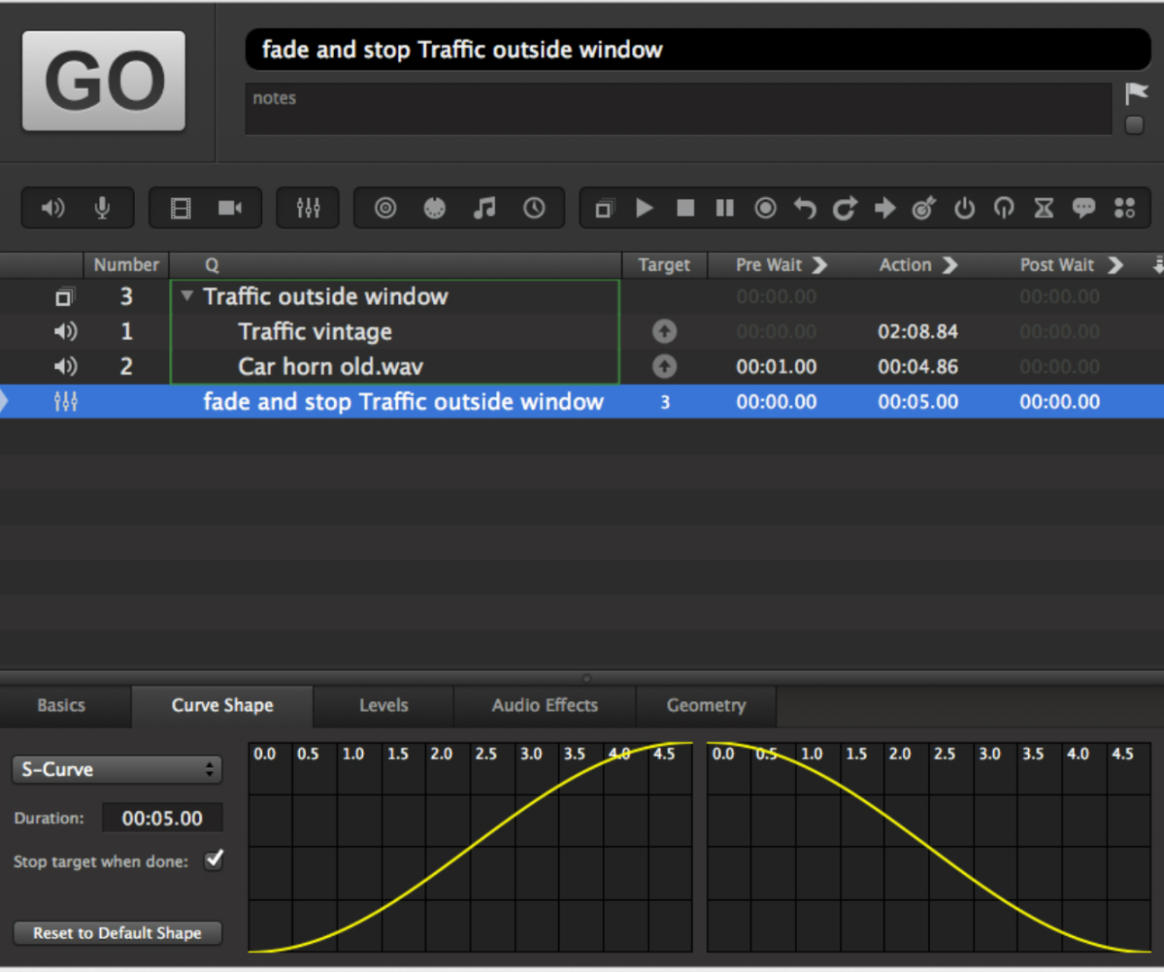Add a Devamp cue with the circular arrow icon
This screenshot has height=972, width=1164.
(844, 208)
